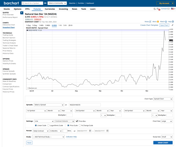Collapse sidebar with the arrow icon
Image resolution: width=176 pixels, height=147 pixels.
[x=22, y=13]
